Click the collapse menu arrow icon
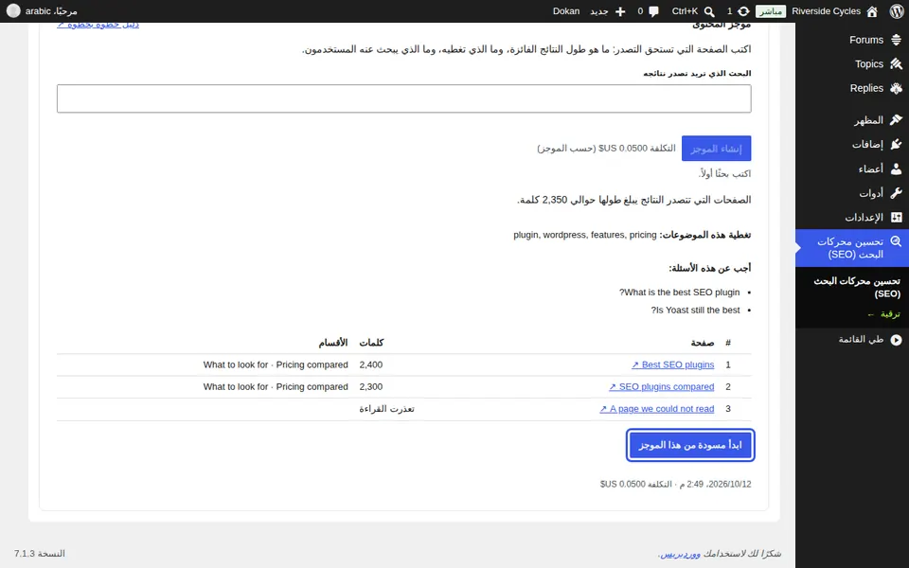The width and height of the screenshot is (909, 568). (x=897, y=340)
